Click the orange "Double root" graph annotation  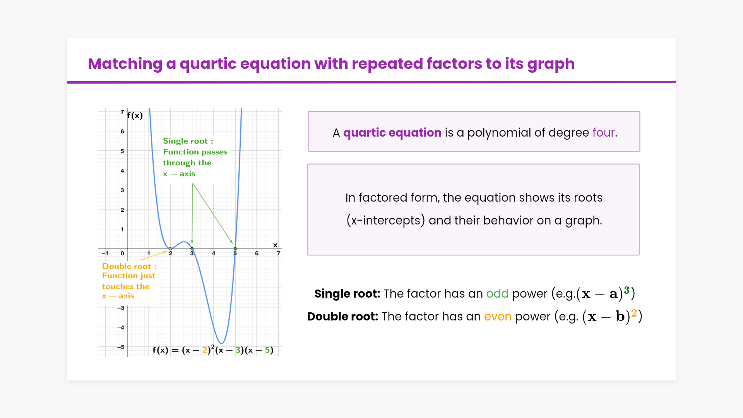pyautogui.click(x=128, y=281)
